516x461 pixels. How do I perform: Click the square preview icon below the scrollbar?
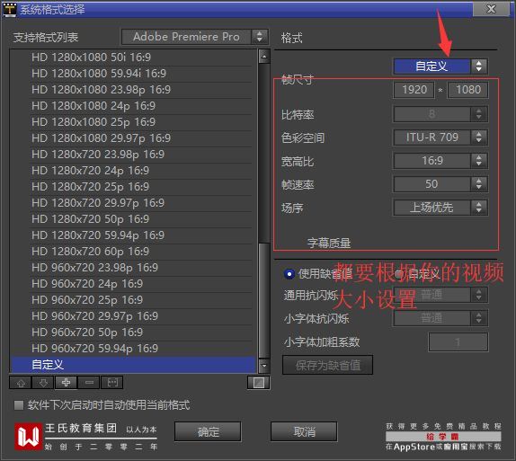(x=259, y=383)
